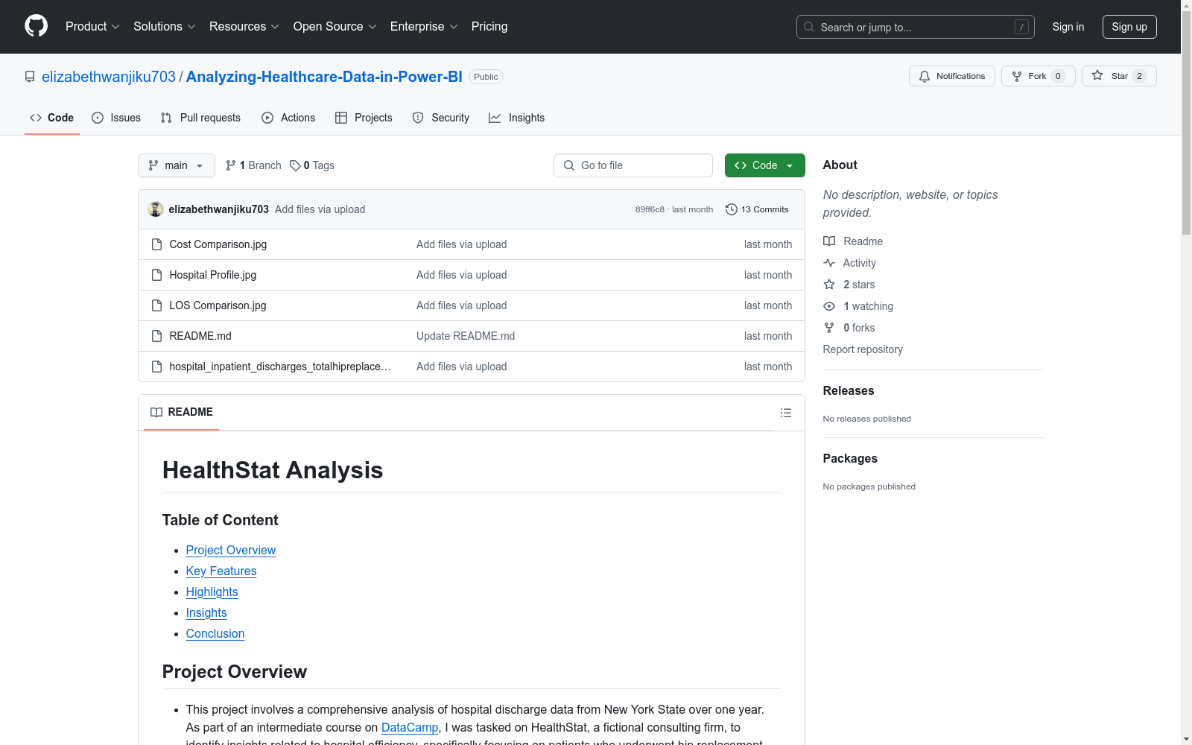Expand the Open Source menu
1192x745 pixels.
335,26
